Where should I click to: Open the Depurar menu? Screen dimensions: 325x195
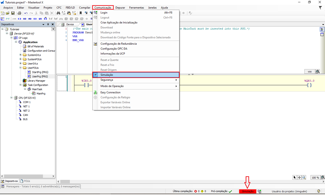pos(120,7)
